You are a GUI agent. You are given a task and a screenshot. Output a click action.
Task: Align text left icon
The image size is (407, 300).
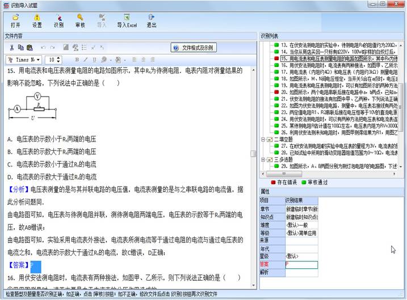pyautogui.click(x=135, y=60)
